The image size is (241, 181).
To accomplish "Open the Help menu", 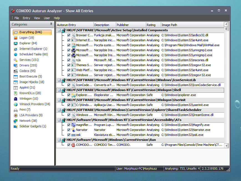I will click(x=57, y=18).
